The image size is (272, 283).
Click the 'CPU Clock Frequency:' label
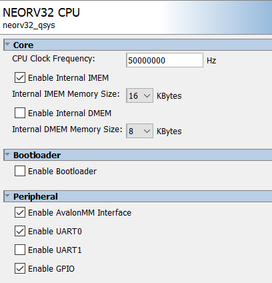click(53, 59)
